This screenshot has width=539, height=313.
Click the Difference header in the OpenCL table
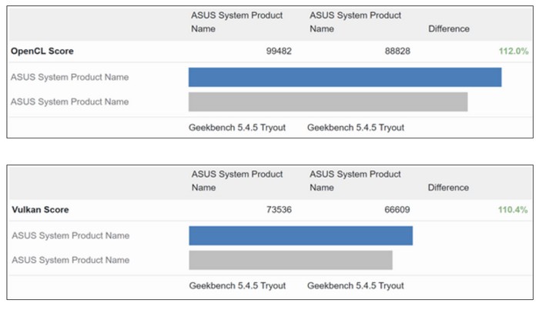pos(449,29)
